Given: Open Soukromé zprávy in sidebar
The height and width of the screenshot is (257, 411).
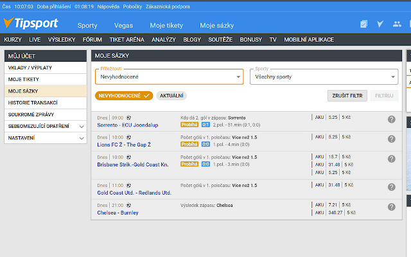Looking at the screenshot, I should 46,114.
